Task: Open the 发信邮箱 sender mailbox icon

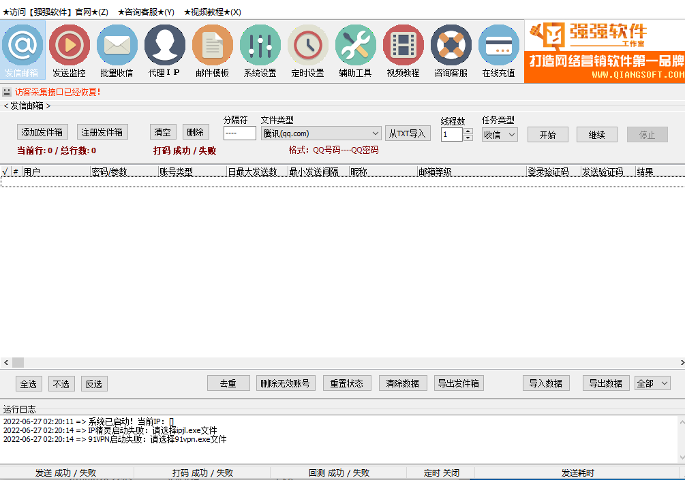Action: (22, 50)
